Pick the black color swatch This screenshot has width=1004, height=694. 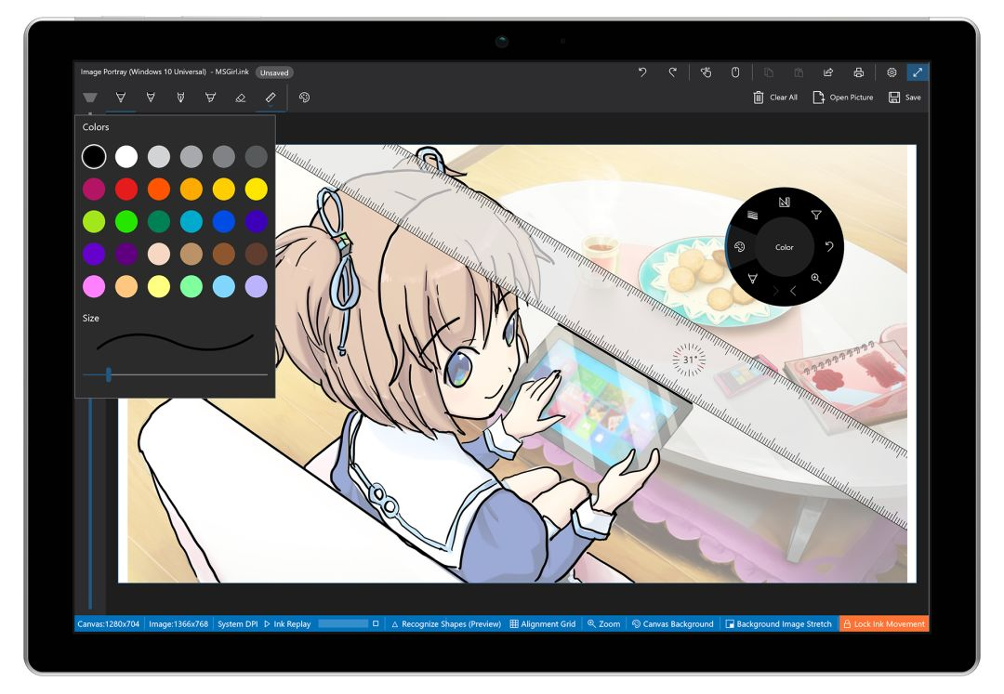click(x=94, y=156)
